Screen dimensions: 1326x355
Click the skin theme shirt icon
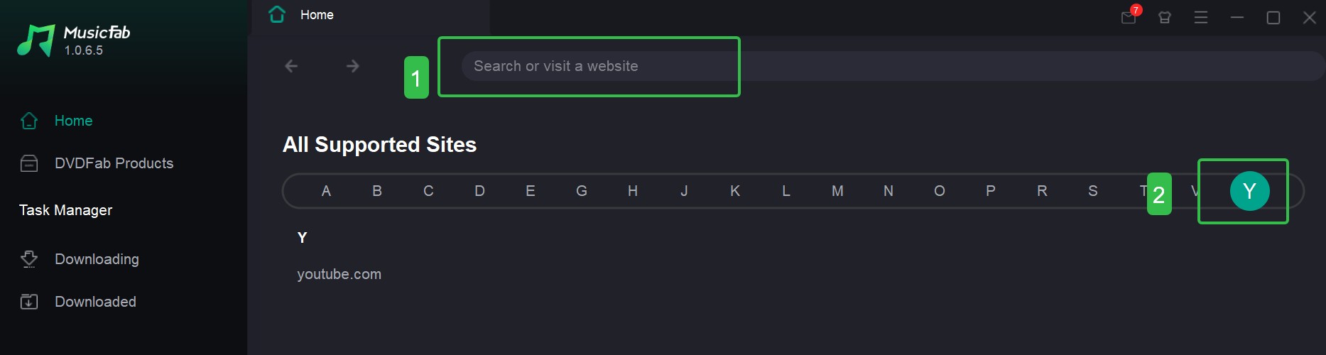[x=1165, y=18]
